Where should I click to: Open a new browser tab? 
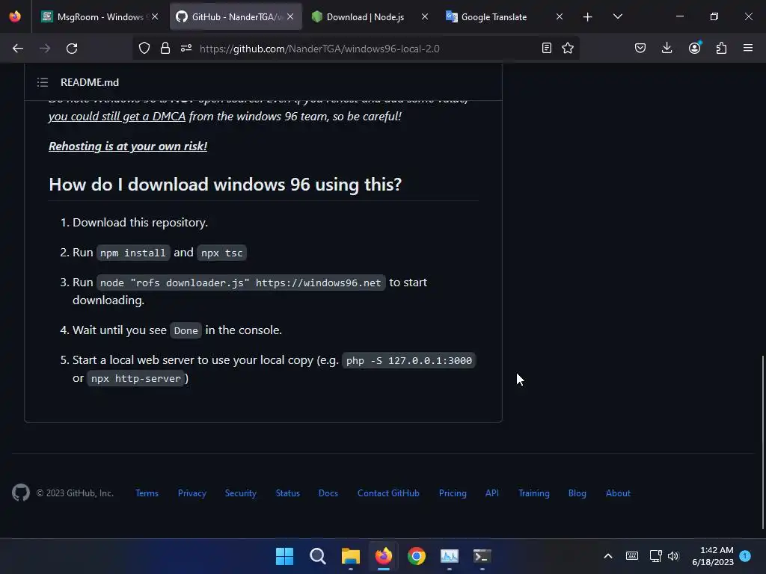click(588, 16)
